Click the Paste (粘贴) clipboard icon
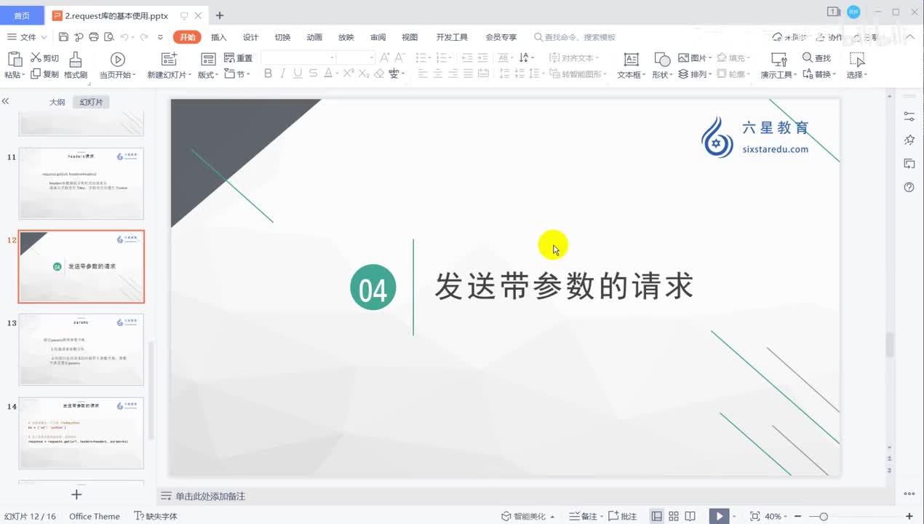Viewport: 924px width, 524px height. (x=13, y=60)
